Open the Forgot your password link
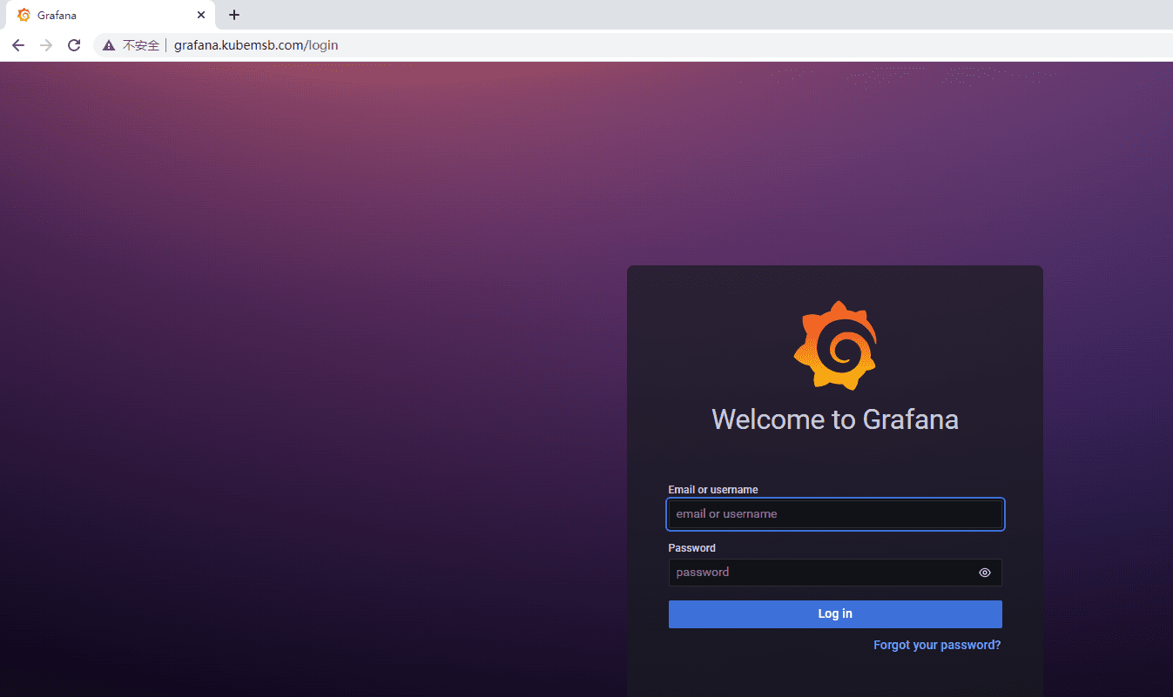Screen dimensions: 1173x697 pyautogui.click(x=937, y=646)
